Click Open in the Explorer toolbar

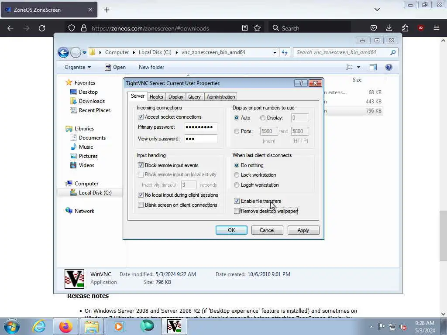pyautogui.click(x=115, y=67)
